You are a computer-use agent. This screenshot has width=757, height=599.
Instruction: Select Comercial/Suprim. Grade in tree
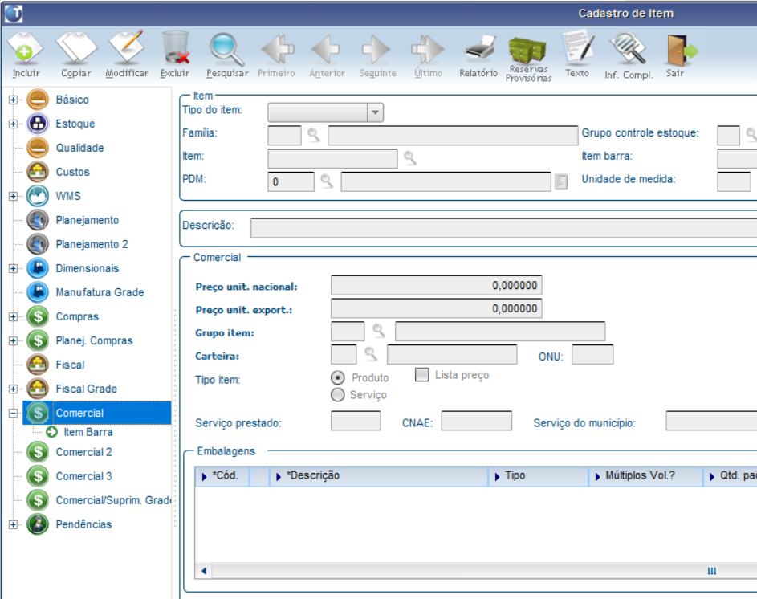pos(113,500)
